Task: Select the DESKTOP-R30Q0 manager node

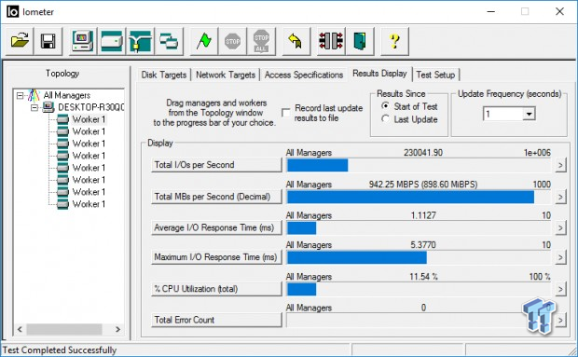Action: (90, 107)
